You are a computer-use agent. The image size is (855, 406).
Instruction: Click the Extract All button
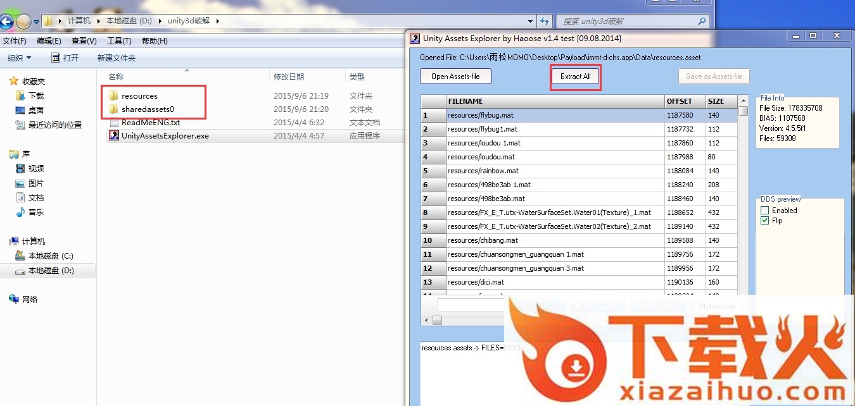576,77
